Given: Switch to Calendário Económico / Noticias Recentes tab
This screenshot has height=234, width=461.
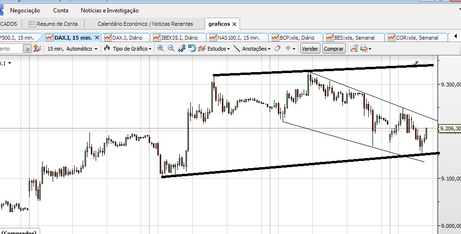Looking at the screenshot, I should coord(145,24).
